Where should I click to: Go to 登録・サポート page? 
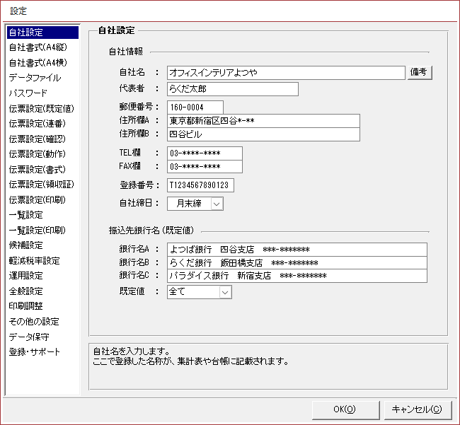(x=35, y=351)
